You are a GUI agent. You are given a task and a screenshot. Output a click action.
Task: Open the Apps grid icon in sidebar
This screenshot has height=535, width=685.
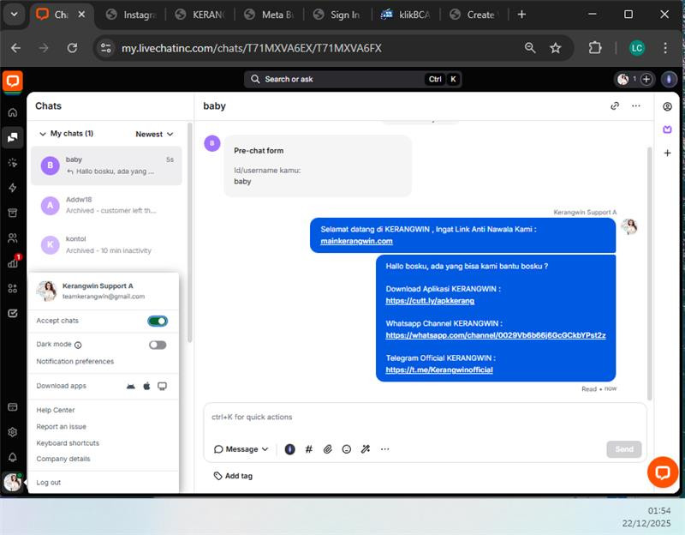tap(13, 288)
